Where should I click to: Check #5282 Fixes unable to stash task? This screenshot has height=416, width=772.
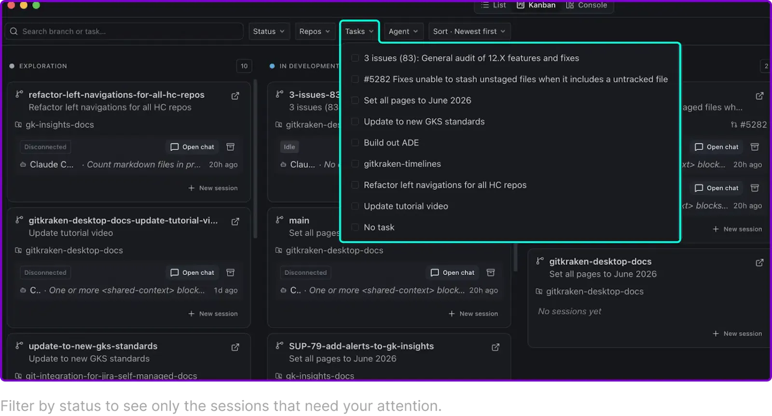tap(355, 79)
